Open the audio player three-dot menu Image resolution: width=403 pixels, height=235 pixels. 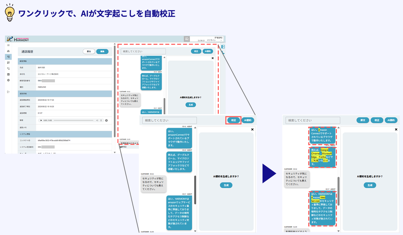click(x=101, y=120)
